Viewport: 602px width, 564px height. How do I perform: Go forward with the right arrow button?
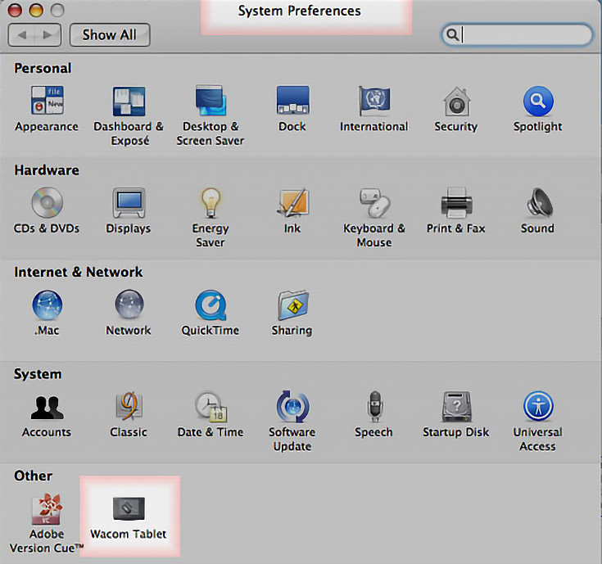48,35
